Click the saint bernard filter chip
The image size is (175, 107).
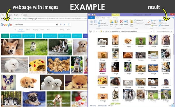pos(77,36)
